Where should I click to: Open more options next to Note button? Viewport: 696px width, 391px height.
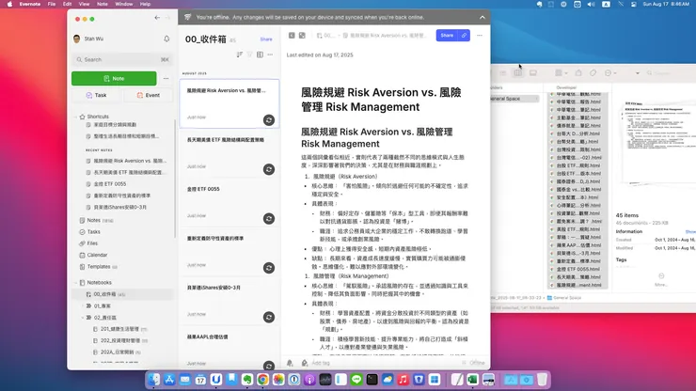[x=166, y=78]
